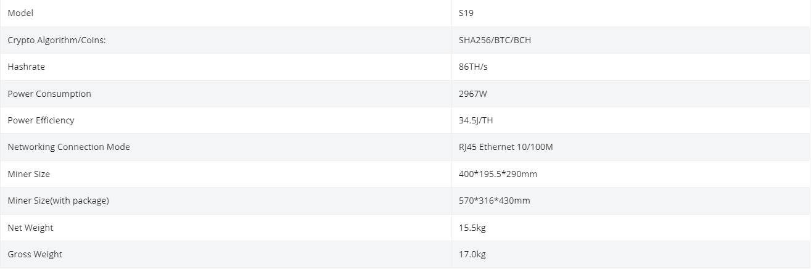Click the Net Weight label
The image size is (811, 269).
click(x=30, y=228)
